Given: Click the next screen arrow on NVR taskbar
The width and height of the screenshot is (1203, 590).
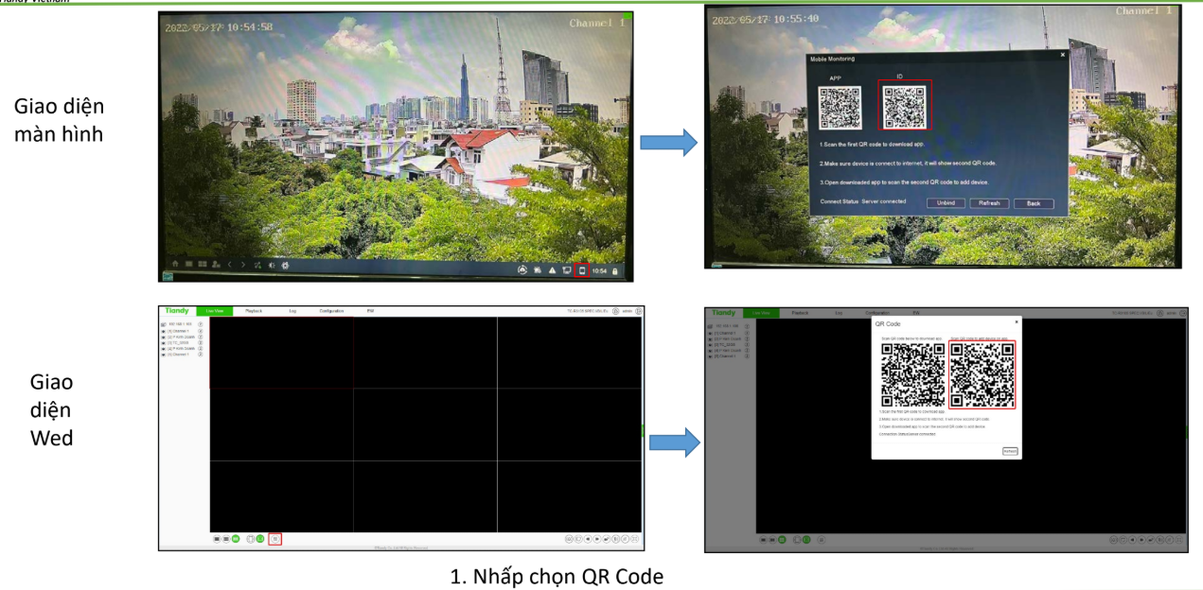Looking at the screenshot, I should pyautogui.click(x=242, y=265).
